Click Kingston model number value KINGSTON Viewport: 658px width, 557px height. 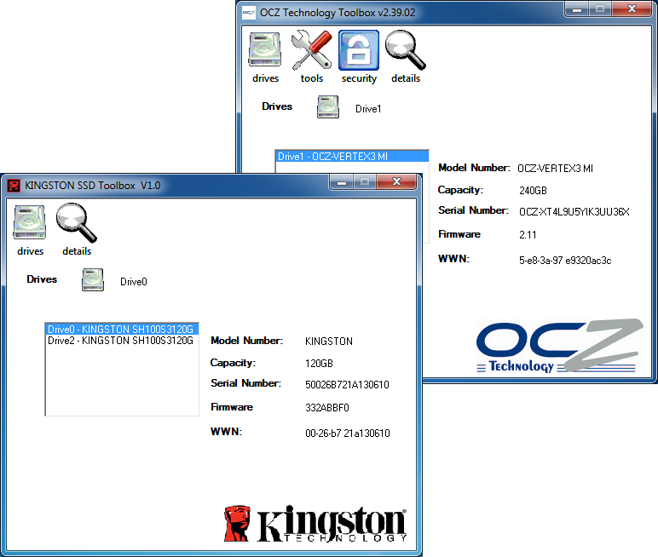click(x=329, y=342)
